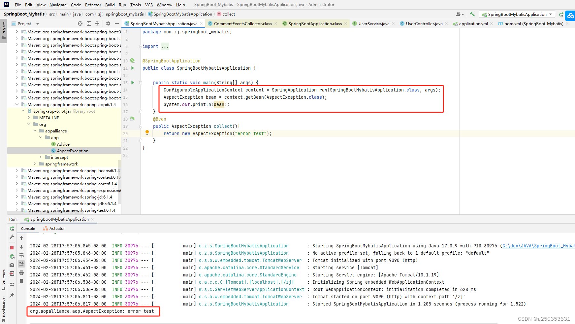Switch to pom.xml (SpringBoot_Mybatis) tab
The height and width of the screenshot is (324, 575).
click(x=533, y=23)
